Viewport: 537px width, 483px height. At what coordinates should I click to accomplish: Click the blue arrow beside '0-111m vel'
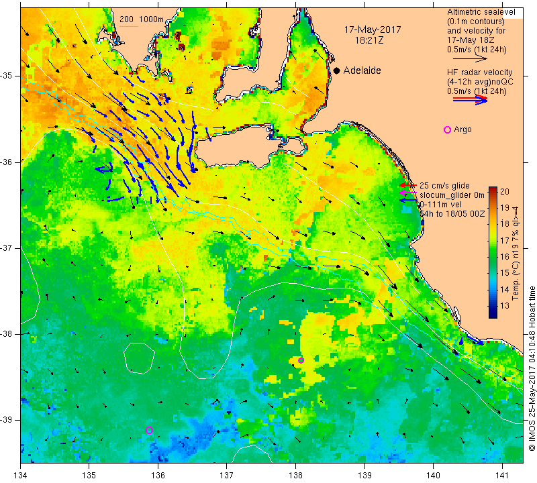click(x=407, y=201)
